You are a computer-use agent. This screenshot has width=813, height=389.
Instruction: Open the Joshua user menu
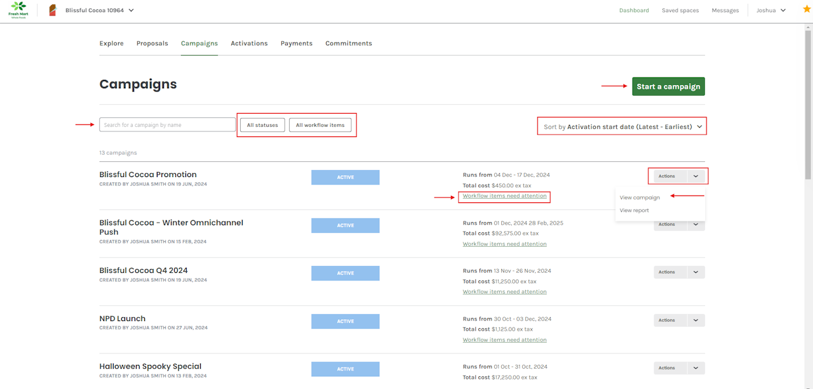tap(770, 10)
